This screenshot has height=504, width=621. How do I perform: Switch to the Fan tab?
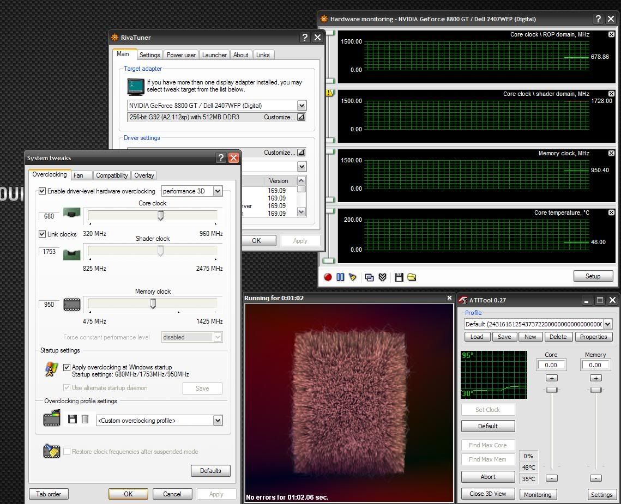[x=79, y=175]
